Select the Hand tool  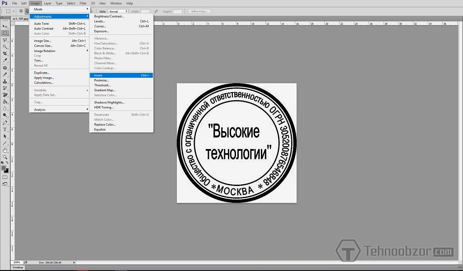[5, 151]
